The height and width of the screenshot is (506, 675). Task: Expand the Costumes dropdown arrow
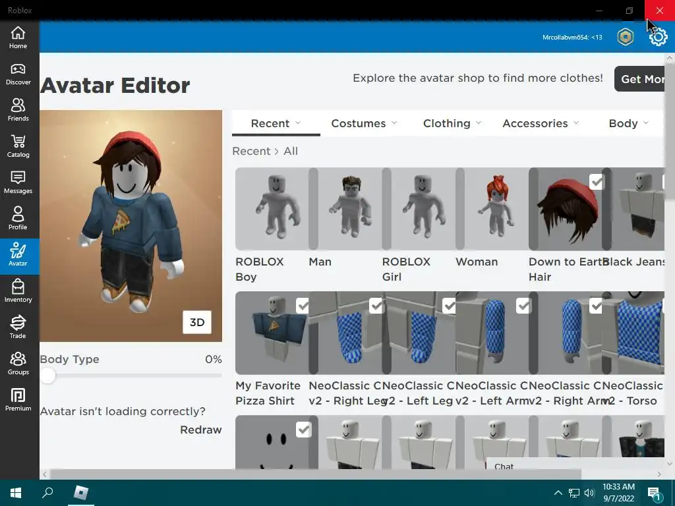(394, 123)
